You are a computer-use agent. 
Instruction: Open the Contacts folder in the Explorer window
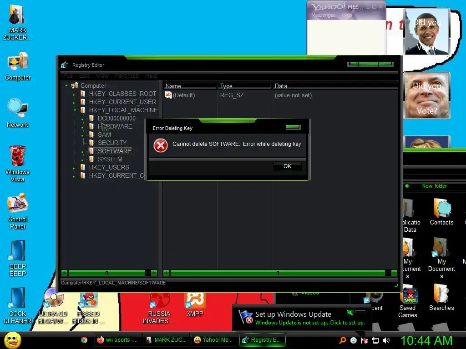[441, 212]
